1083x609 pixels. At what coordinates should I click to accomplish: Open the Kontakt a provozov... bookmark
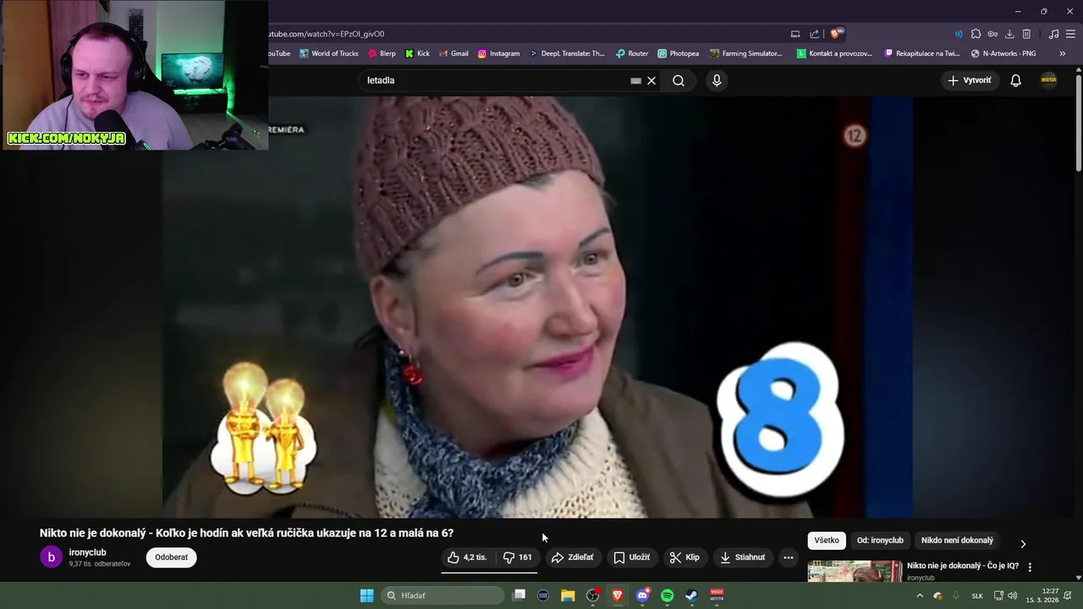835,53
